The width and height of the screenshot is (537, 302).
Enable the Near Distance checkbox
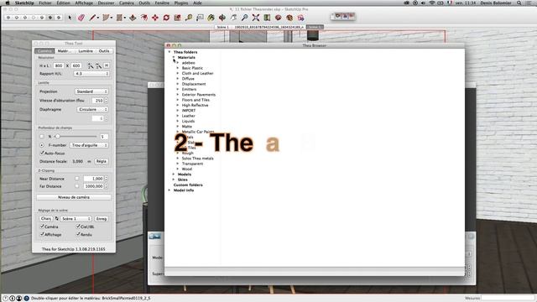(x=76, y=179)
